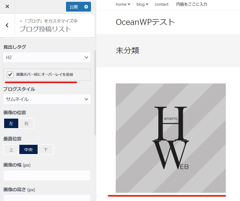
Task: Click the 公開 publish button
Action: 74,7
